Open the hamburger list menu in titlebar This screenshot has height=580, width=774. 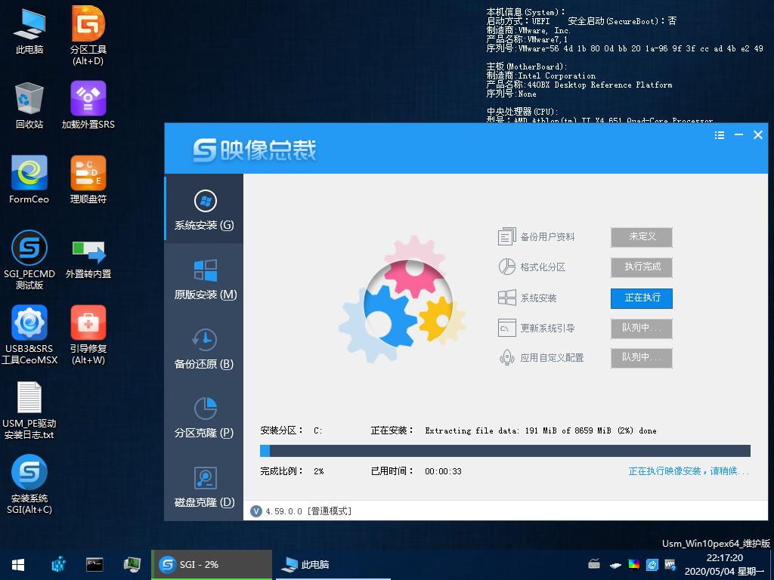click(719, 134)
